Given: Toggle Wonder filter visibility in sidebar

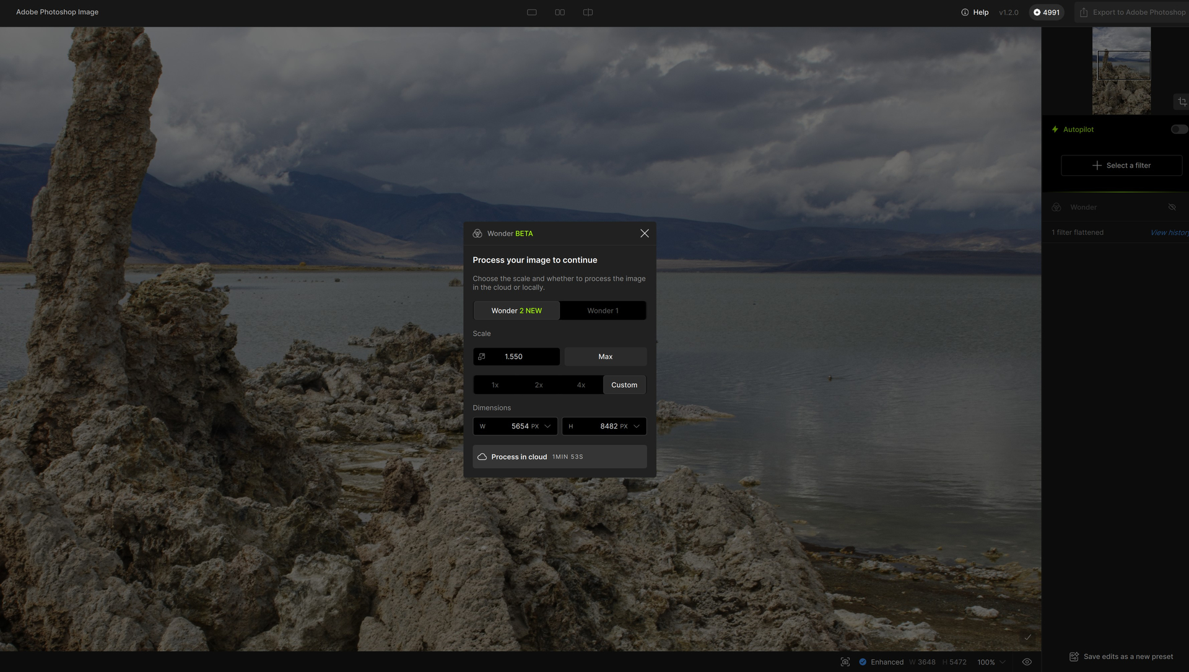Looking at the screenshot, I should (x=1172, y=207).
